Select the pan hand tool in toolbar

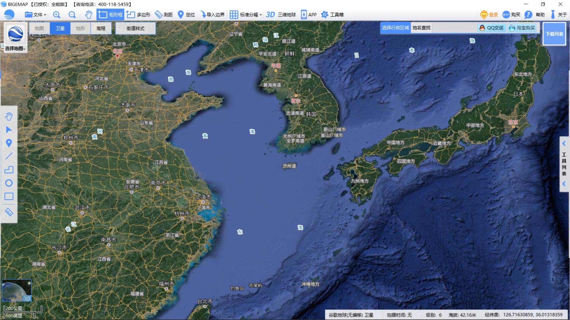pos(88,15)
